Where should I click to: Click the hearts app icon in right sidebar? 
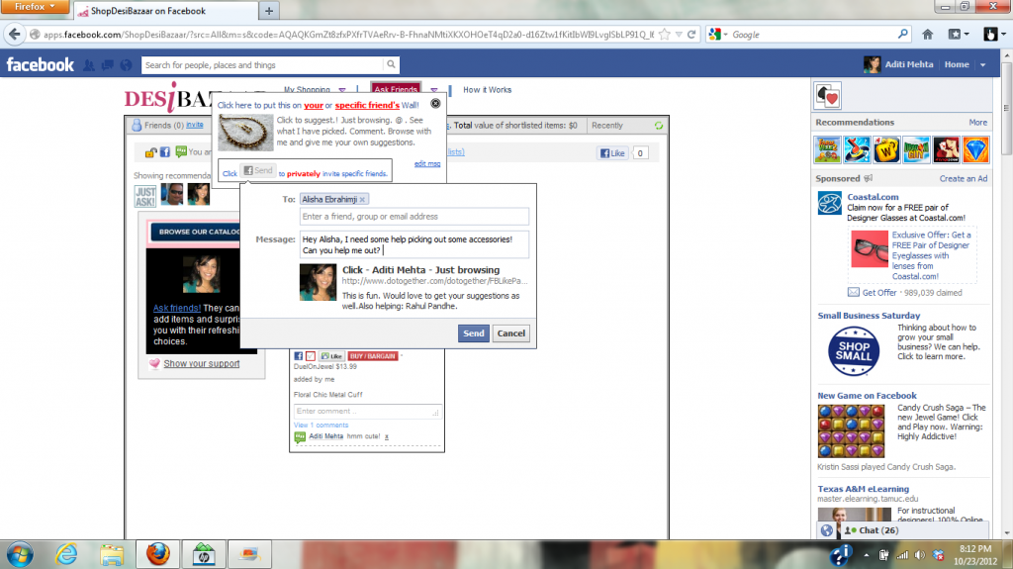tap(828, 96)
